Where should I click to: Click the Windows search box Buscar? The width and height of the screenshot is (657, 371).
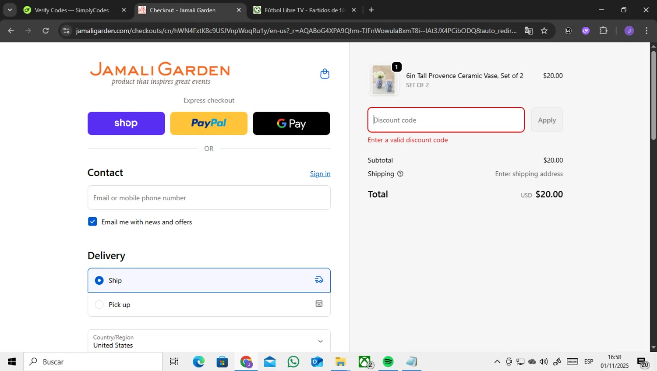(93, 362)
